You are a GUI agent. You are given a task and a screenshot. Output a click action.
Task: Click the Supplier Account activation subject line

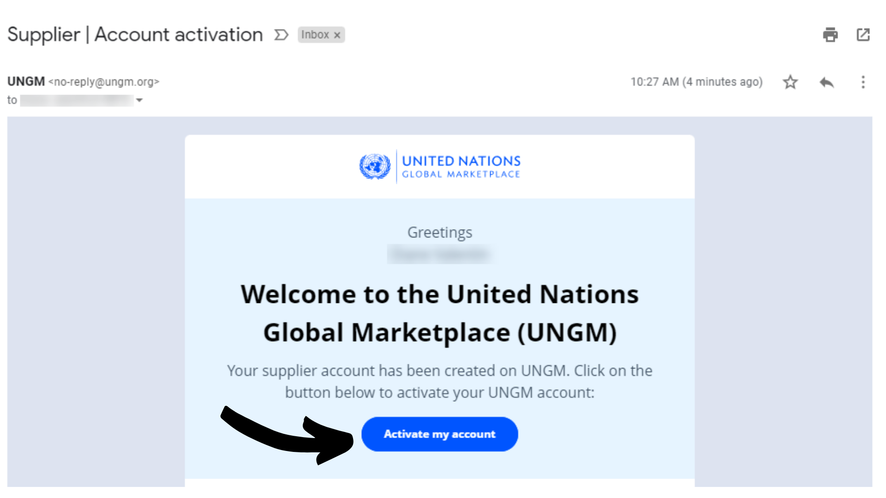point(135,35)
